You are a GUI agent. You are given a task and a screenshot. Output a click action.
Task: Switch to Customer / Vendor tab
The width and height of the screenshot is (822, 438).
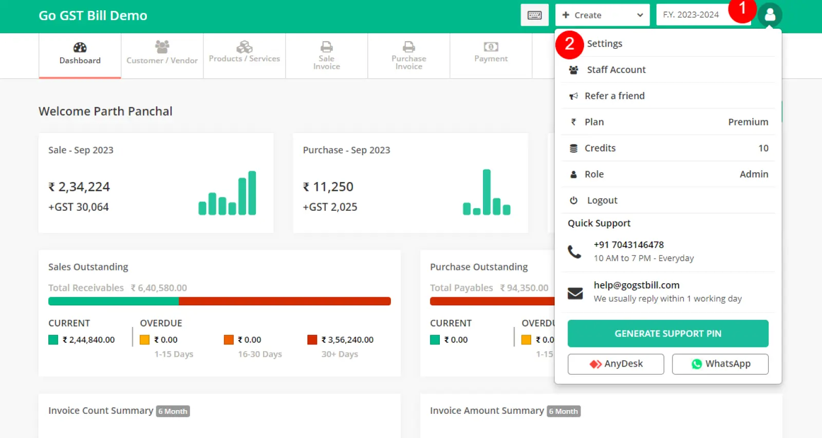[x=162, y=56]
